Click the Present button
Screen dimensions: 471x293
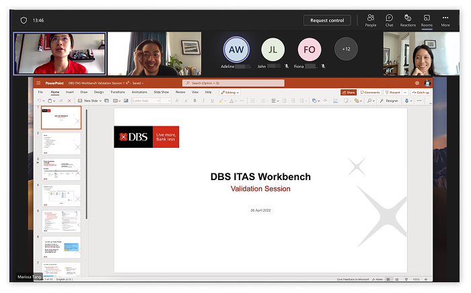coord(392,92)
